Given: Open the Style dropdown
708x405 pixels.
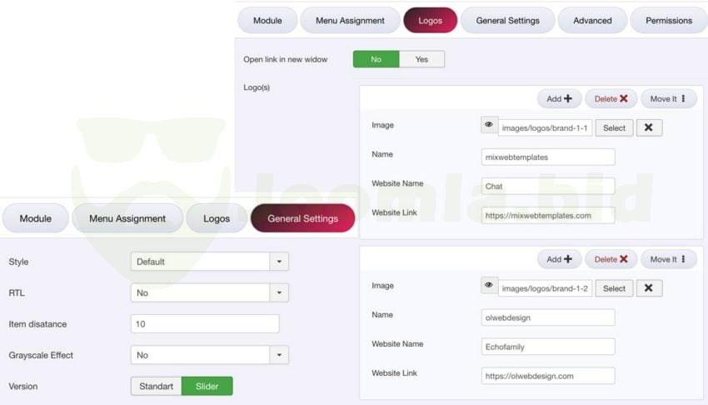Looking at the screenshot, I should coord(210,262).
